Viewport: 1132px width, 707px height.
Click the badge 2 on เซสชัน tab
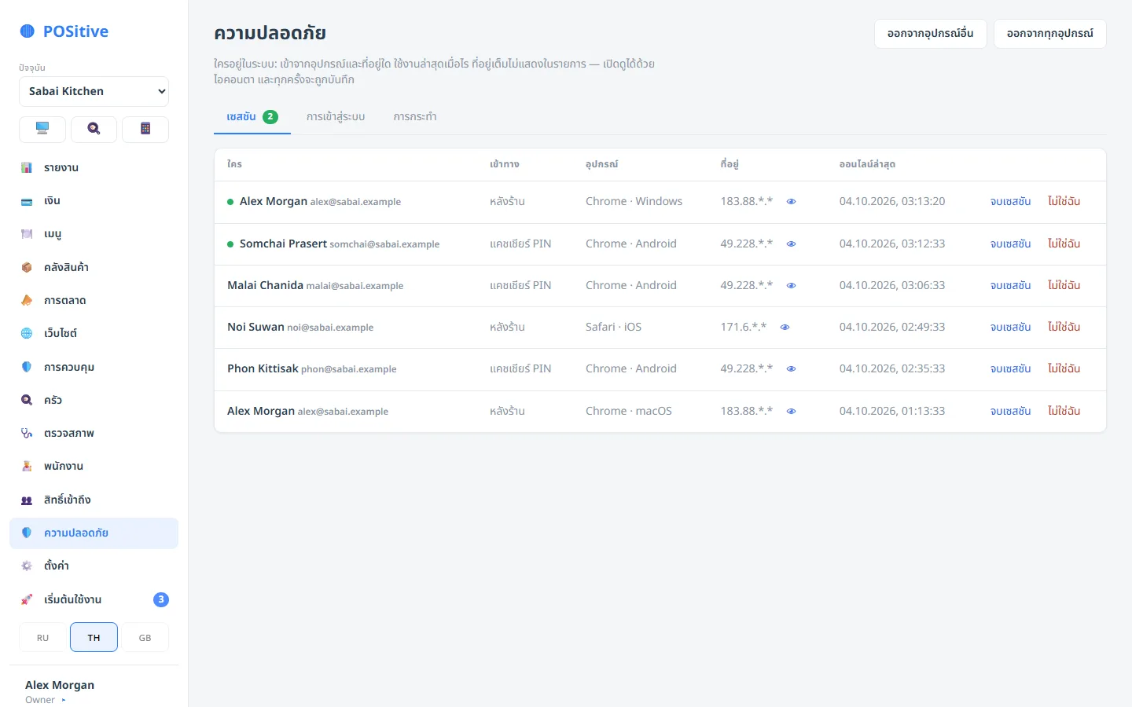[x=270, y=116]
